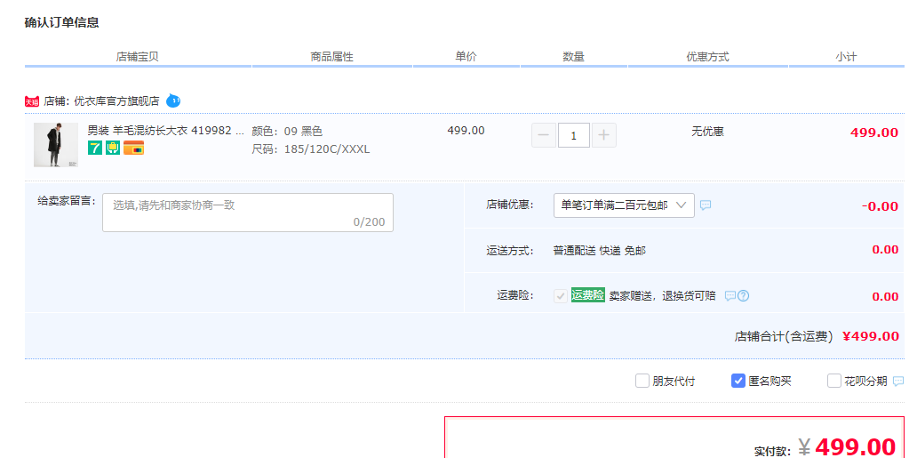Screen dimensions: 917x458
Task: Open the coat product thumbnail image
Action: pyautogui.click(x=56, y=145)
